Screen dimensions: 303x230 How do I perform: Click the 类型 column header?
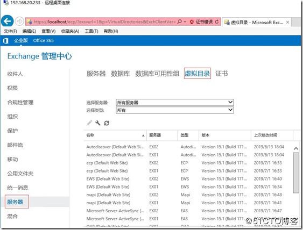tap(188, 135)
